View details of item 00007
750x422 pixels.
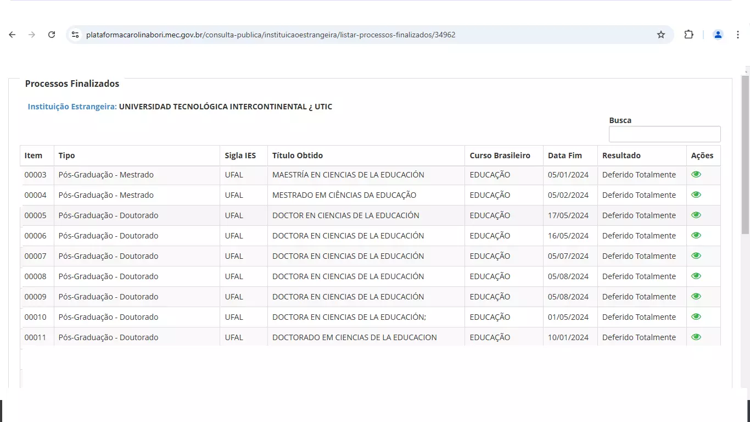[696, 256]
